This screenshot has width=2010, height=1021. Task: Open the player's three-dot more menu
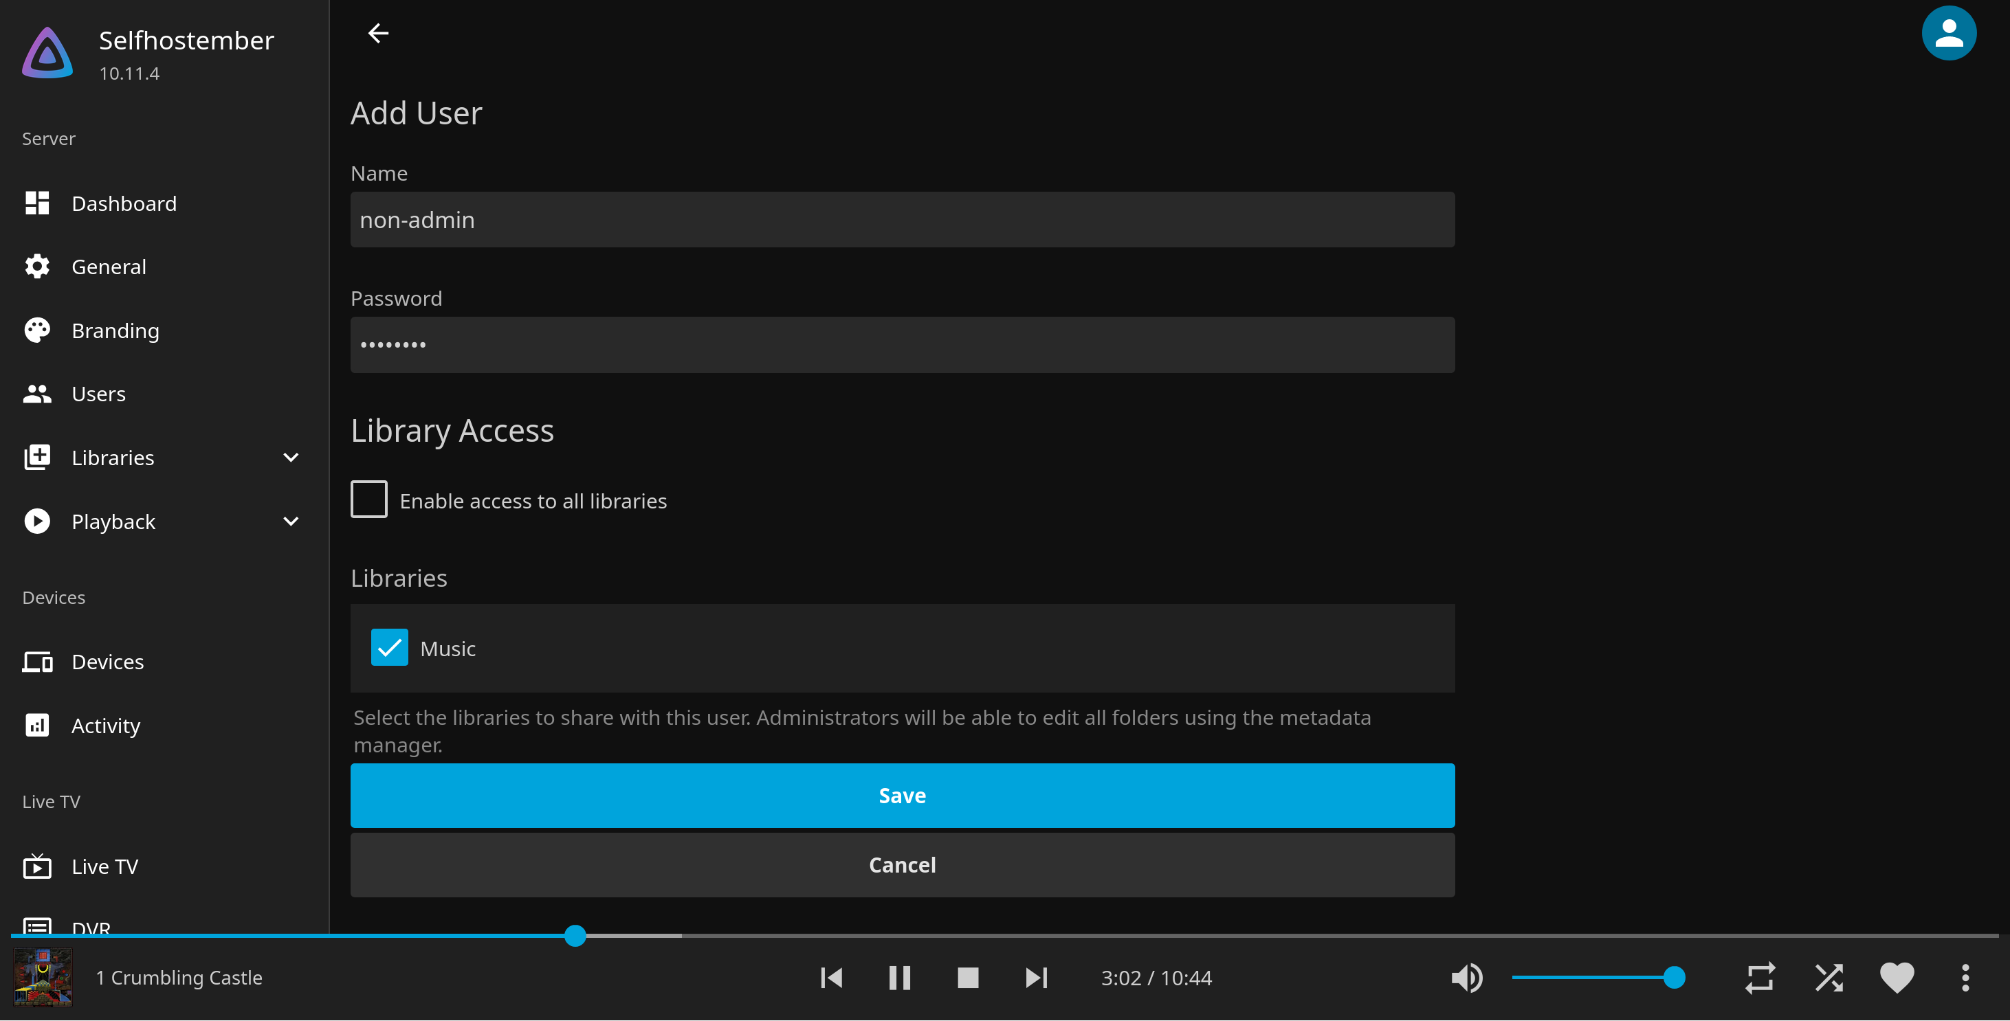click(1965, 977)
